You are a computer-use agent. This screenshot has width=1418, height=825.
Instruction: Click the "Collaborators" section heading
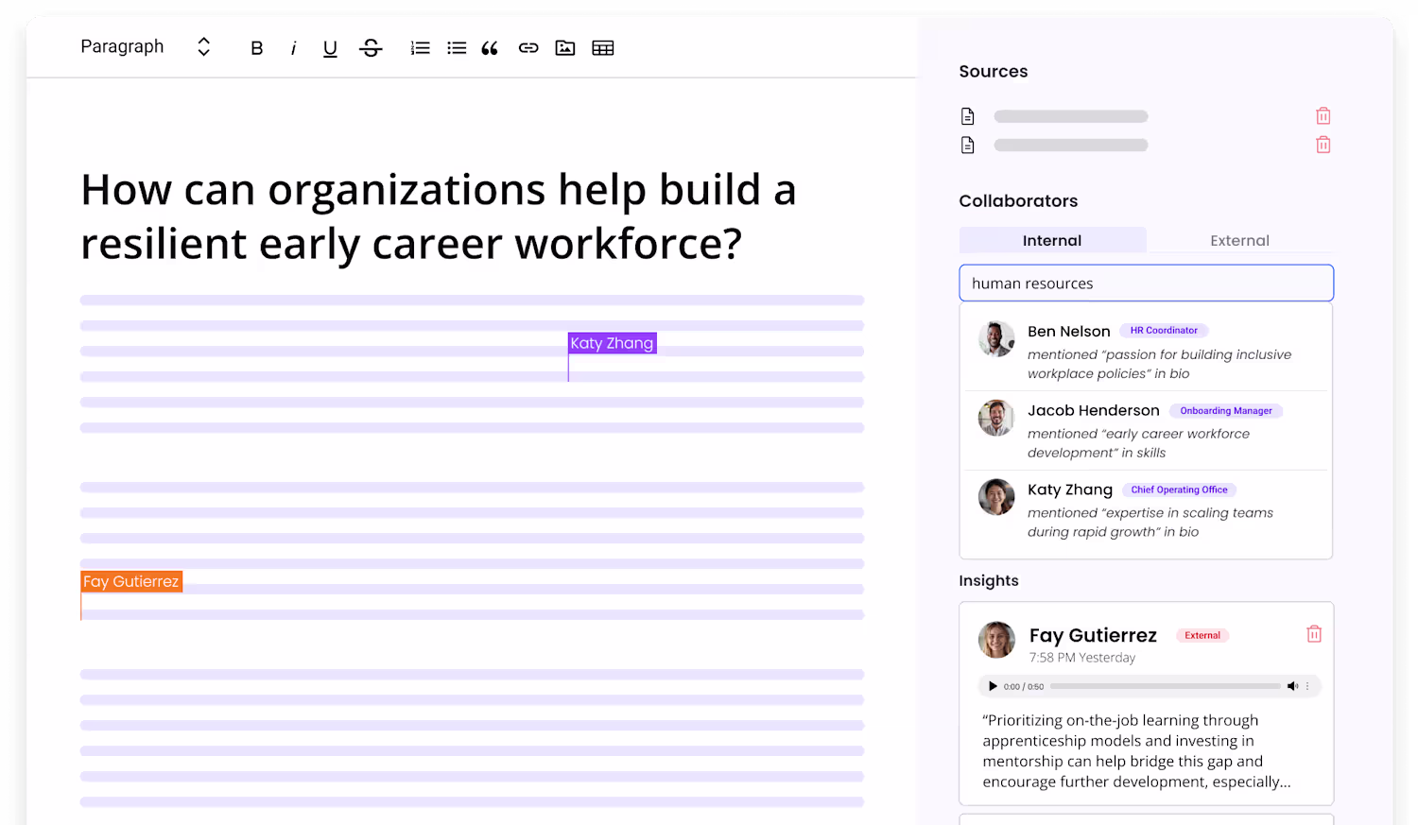(x=1018, y=201)
